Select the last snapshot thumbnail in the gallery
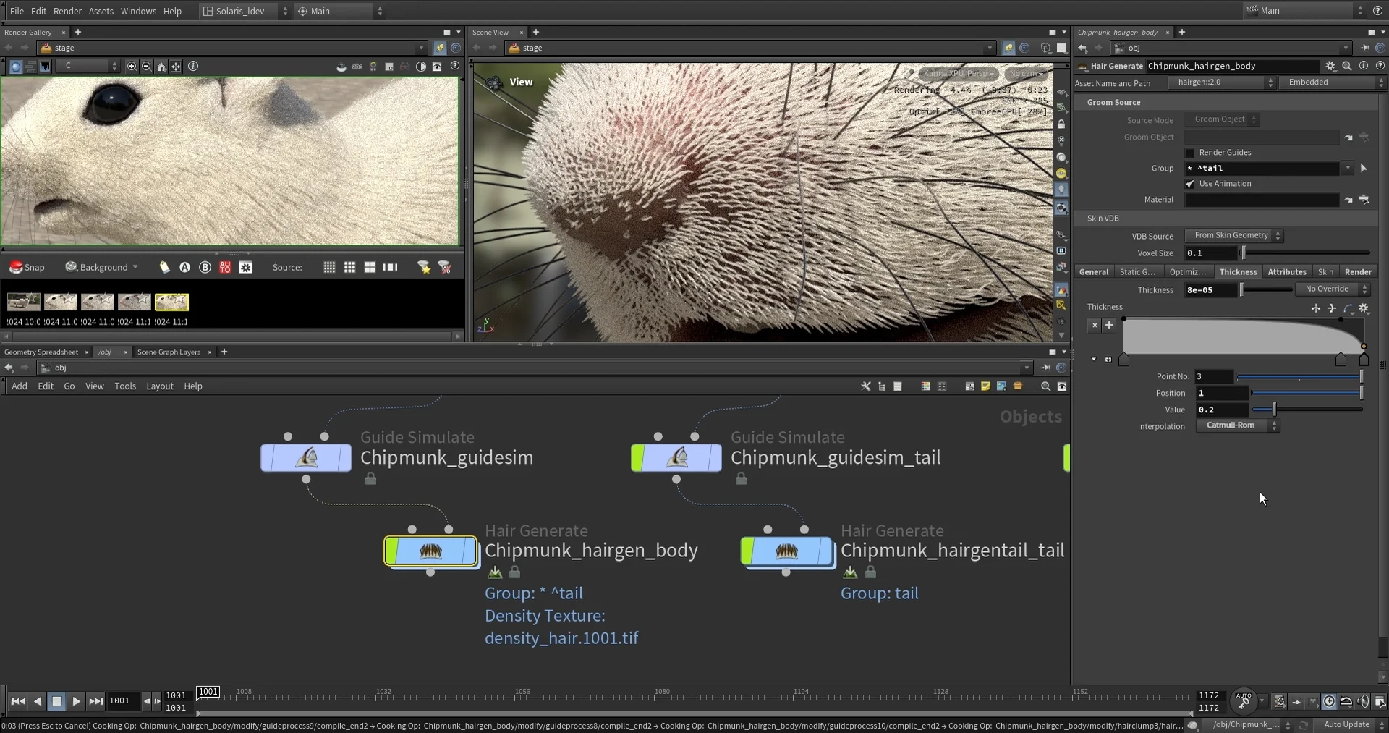 click(171, 302)
